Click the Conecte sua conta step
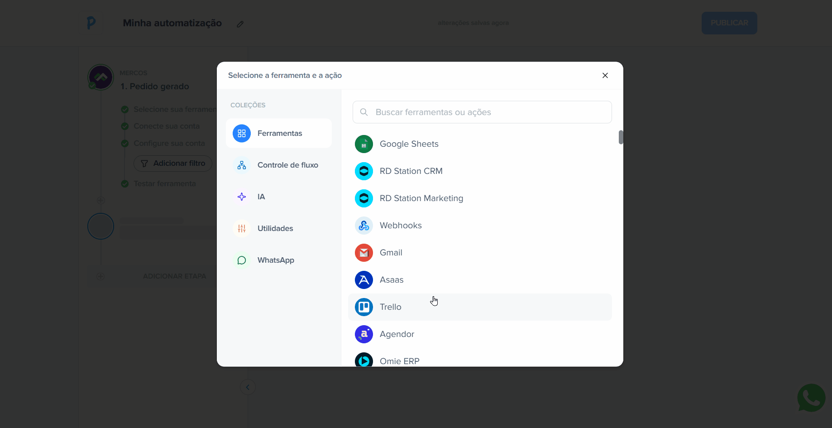Viewport: 832px width, 428px height. (167, 126)
